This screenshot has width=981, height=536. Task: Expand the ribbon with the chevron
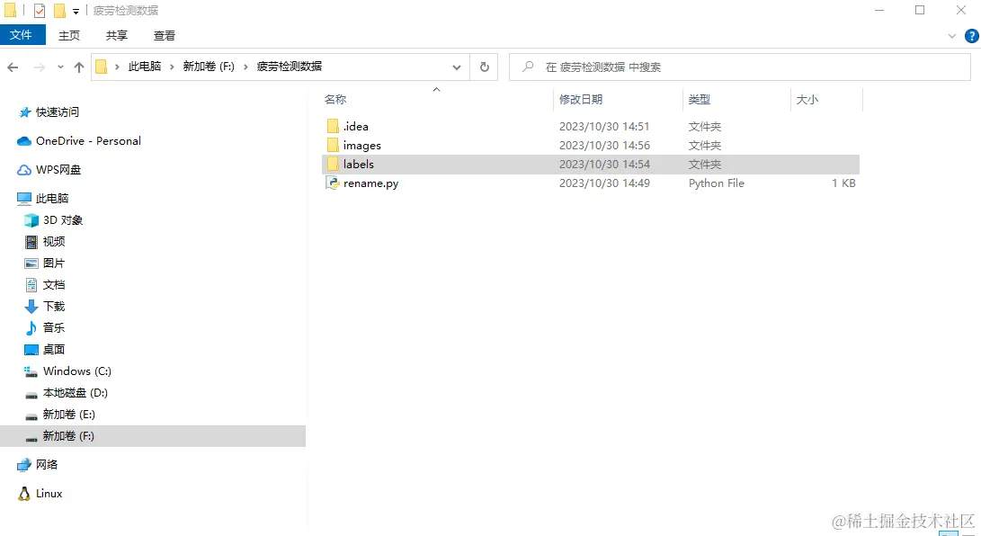coord(952,36)
